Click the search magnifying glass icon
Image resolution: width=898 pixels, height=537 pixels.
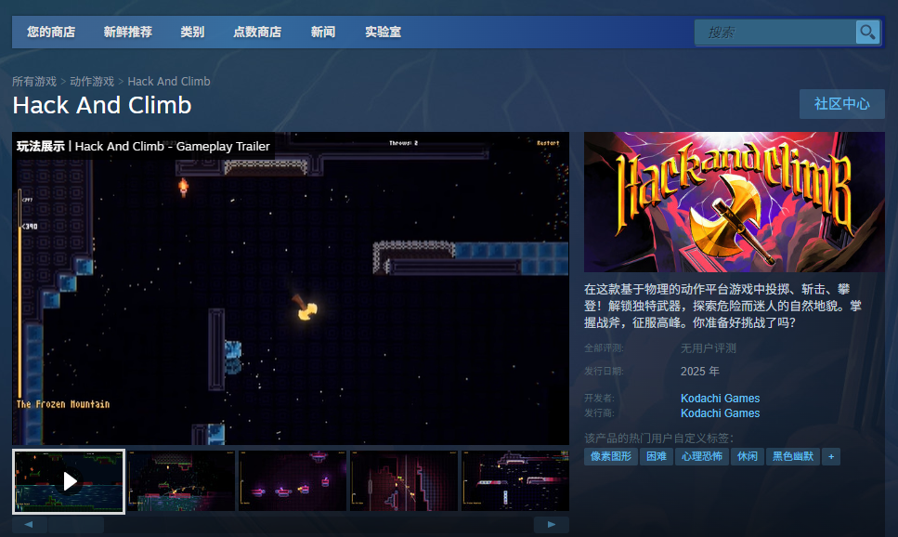tap(867, 32)
